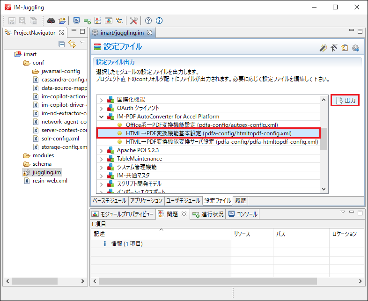Screen dimensions: 368x301
Task: Collapse IM-PDF AutoConverter for Accel Platform
Action: click(x=102, y=117)
